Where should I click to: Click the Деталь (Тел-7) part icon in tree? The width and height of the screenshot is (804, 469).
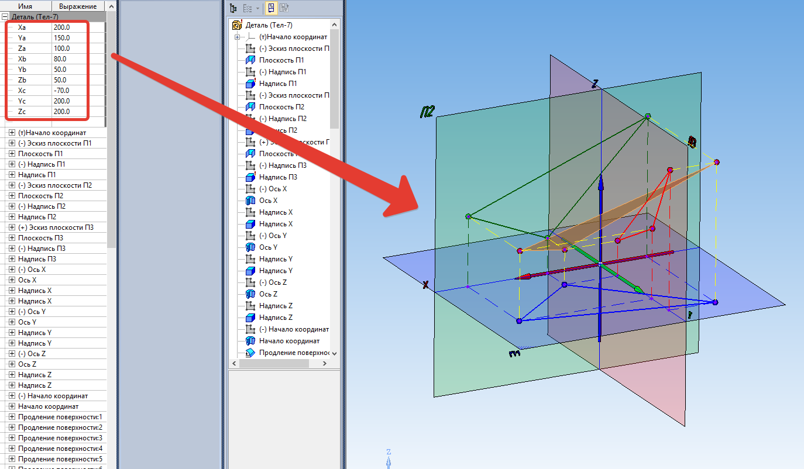[x=237, y=25]
